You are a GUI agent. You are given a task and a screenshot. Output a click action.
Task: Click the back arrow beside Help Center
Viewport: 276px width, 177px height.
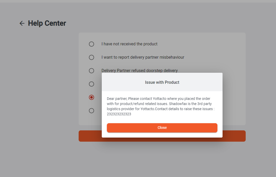coord(22,23)
